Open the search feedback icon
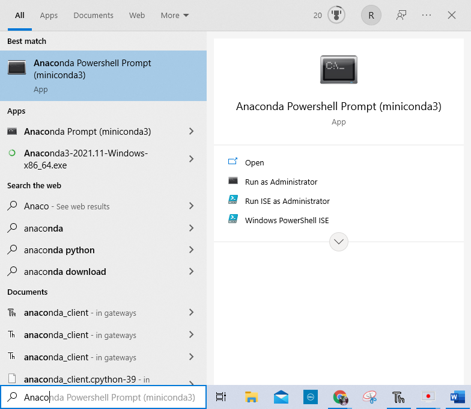This screenshot has height=409, width=471. (401, 16)
